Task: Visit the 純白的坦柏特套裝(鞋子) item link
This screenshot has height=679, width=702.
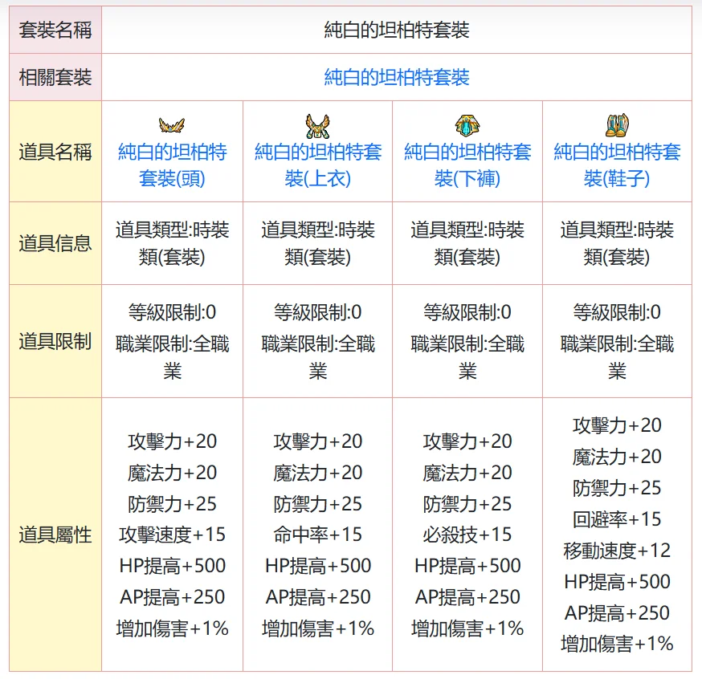Action: (617, 165)
